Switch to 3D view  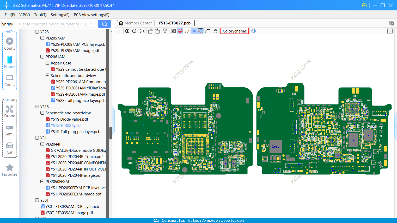click(x=187, y=31)
